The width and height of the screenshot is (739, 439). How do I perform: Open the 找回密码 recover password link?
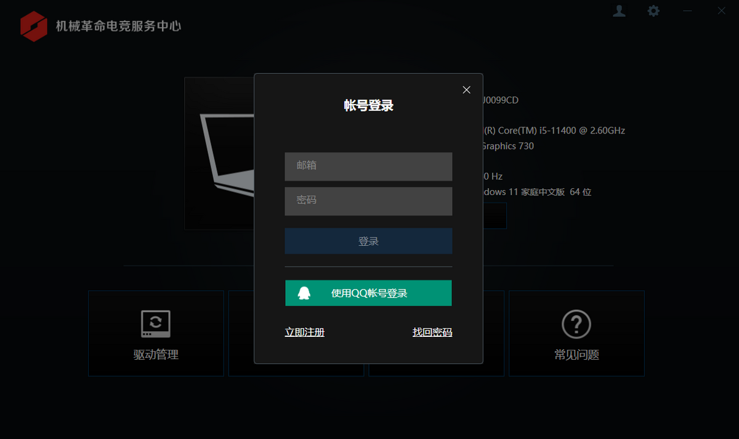pyautogui.click(x=432, y=332)
